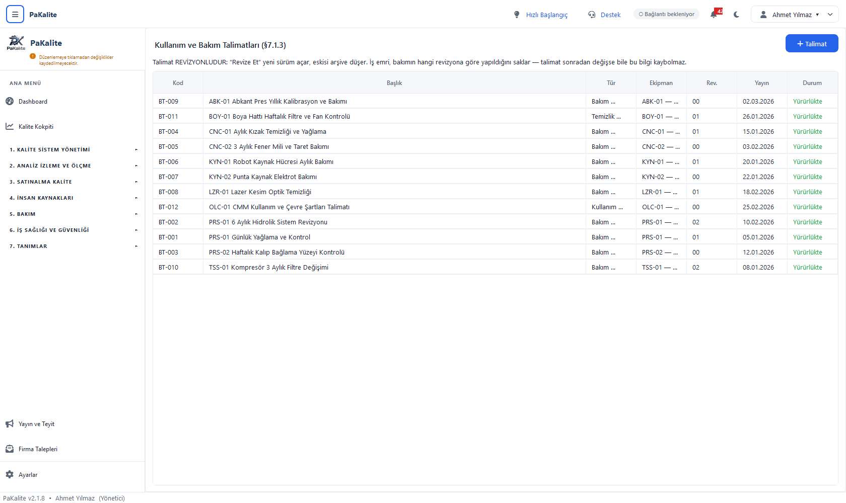This screenshot has width=846, height=503.
Task: Click the Destek headset icon
Action: coord(592,15)
